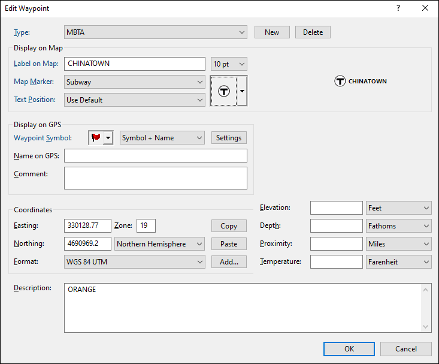Image resolution: width=439 pixels, height=364 pixels.
Task: Open GPS display Settings
Action: 229,138
